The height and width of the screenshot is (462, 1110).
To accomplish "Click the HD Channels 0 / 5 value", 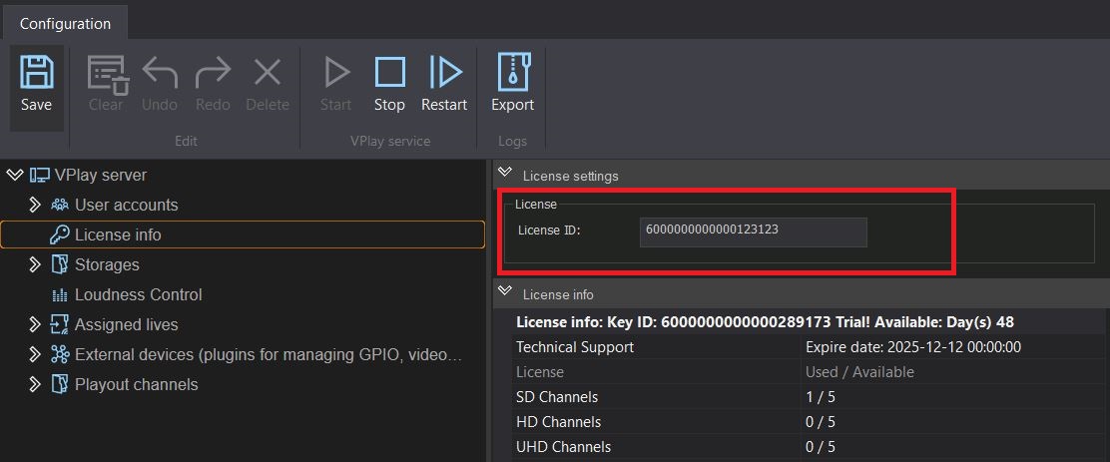I will [821, 422].
